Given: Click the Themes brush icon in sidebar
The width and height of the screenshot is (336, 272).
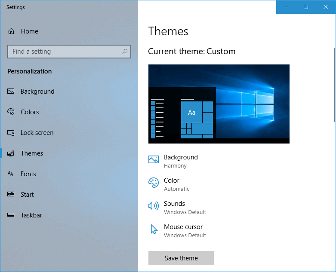Looking at the screenshot, I should [x=11, y=153].
